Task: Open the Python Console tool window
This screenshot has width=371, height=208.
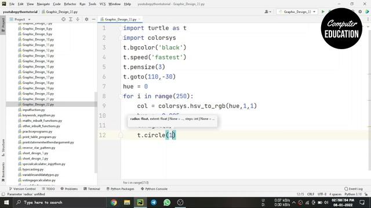Action: click(154, 189)
